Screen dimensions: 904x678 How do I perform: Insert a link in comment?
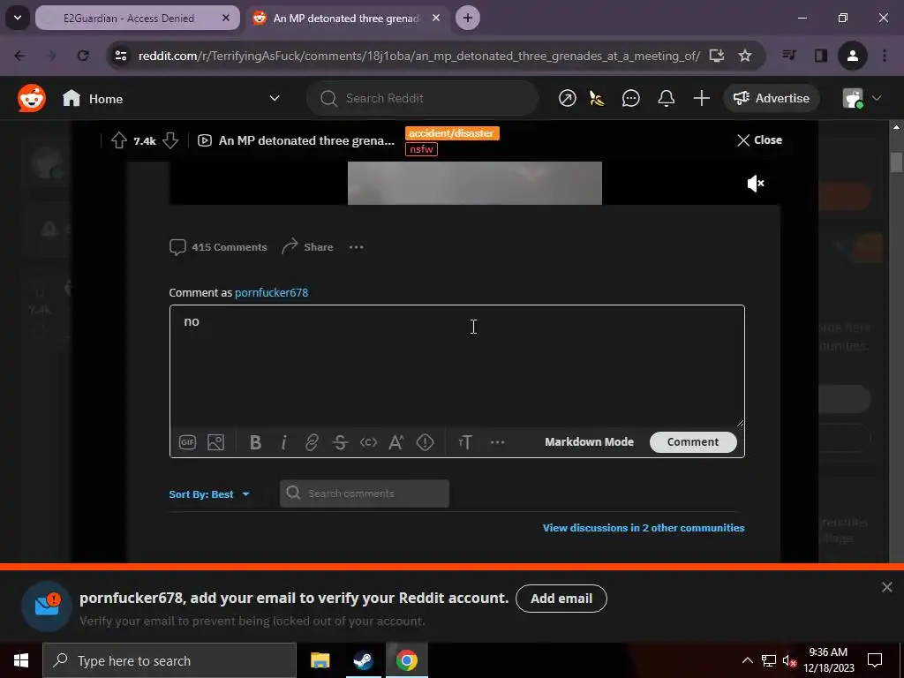312,442
